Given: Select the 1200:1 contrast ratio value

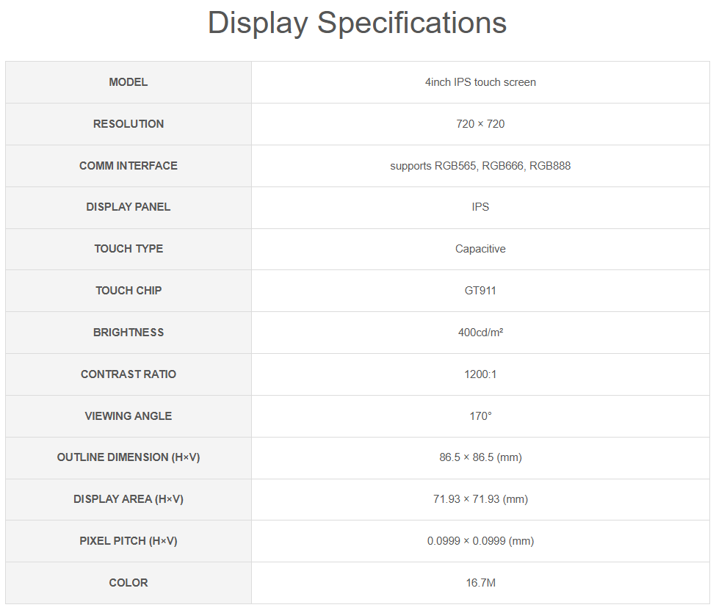Looking at the screenshot, I should point(480,374).
